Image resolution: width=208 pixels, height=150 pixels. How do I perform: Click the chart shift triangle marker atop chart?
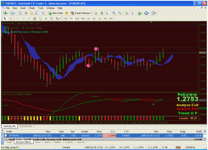151,22
